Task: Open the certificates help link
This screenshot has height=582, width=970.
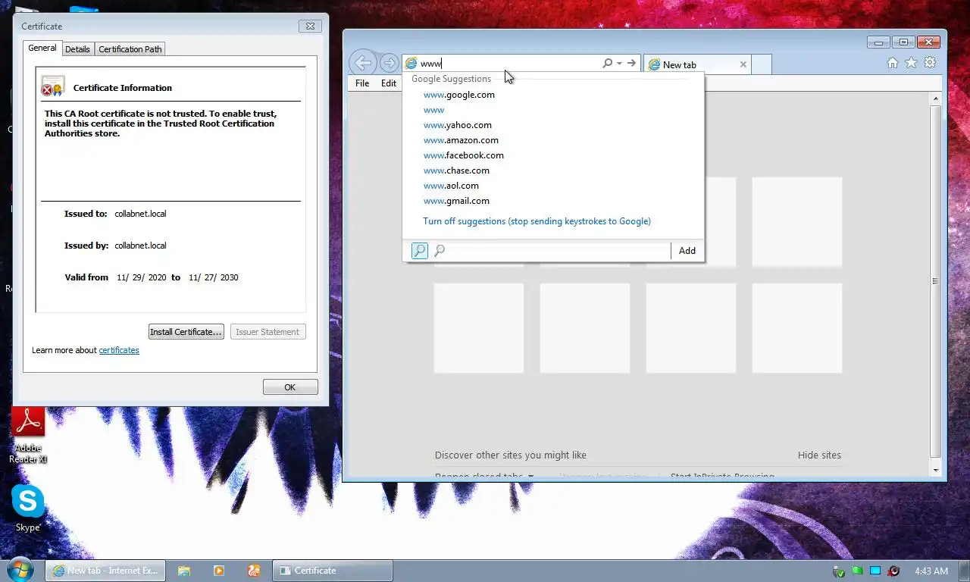Action: point(119,350)
